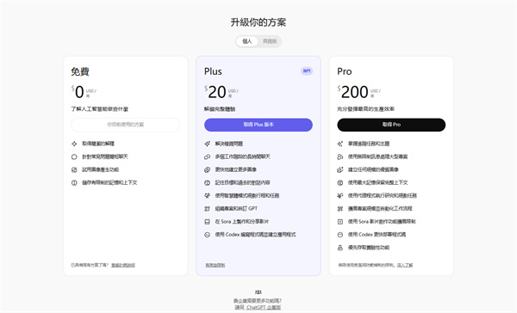The image size is (517, 313).
Task: Click the 熱門 badge on the Plus card
Action: pyautogui.click(x=307, y=71)
